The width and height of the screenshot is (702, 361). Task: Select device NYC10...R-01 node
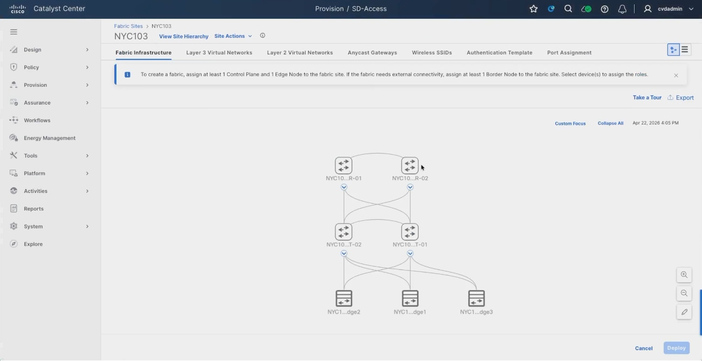click(343, 165)
